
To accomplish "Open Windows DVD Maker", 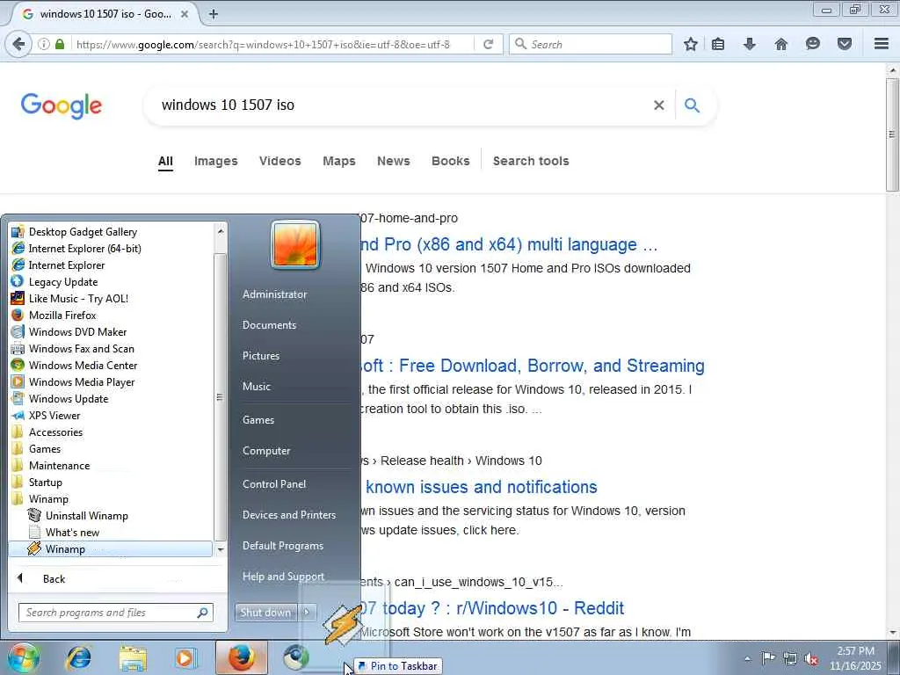I will 77,331.
